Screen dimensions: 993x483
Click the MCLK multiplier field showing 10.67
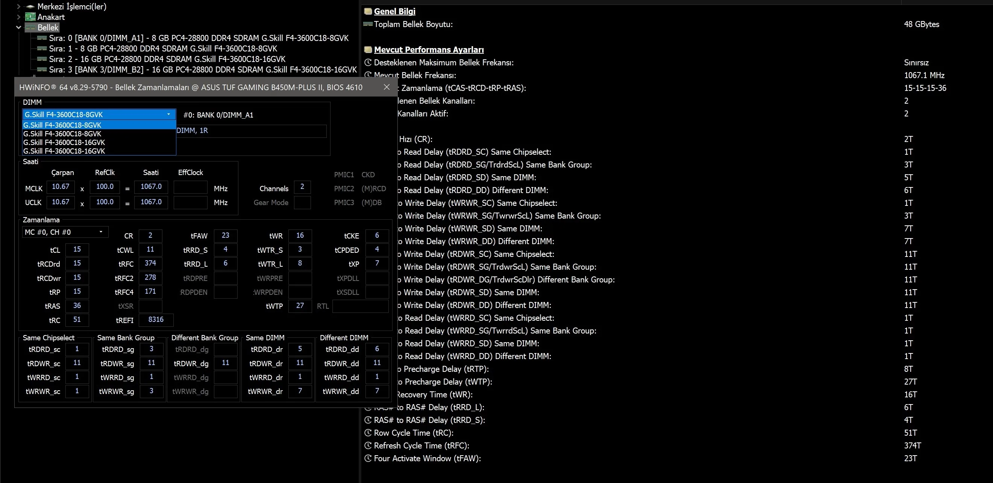pos(61,187)
